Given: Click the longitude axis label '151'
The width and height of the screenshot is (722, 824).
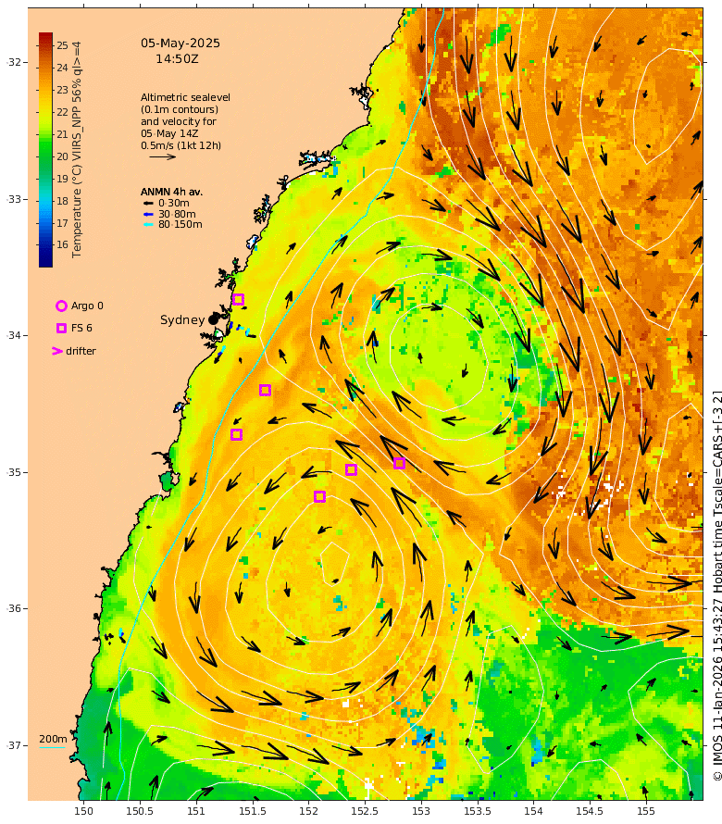Looking at the screenshot, I should 196,811.
